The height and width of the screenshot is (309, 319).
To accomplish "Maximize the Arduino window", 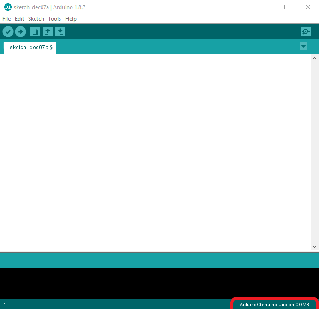I will click(x=287, y=7).
